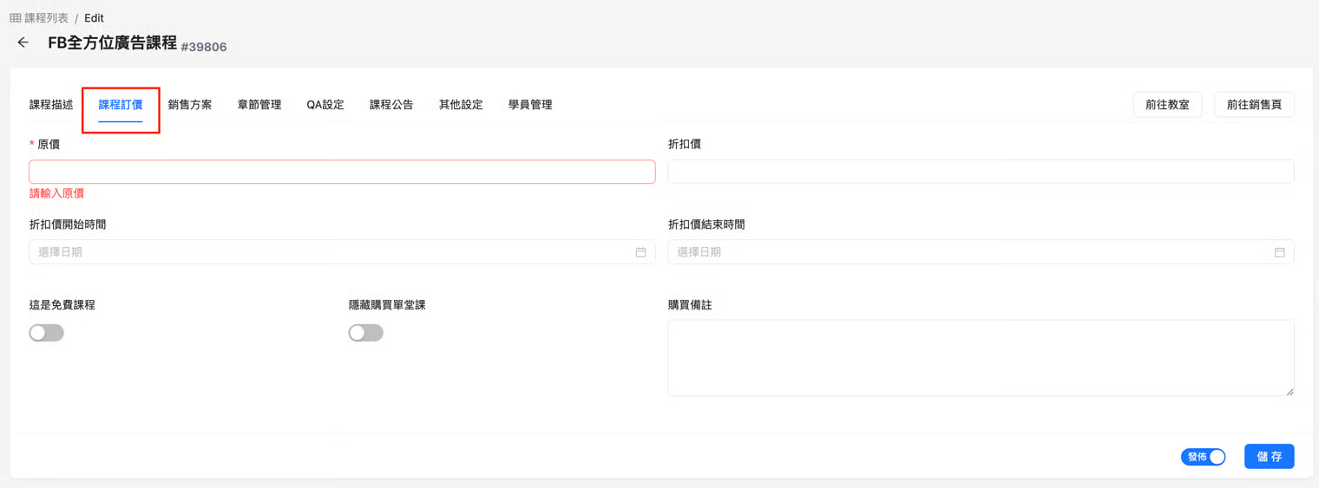The height and width of the screenshot is (488, 1319).
Task: Click into the 購買備註 textarea
Action: pos(981,358)
